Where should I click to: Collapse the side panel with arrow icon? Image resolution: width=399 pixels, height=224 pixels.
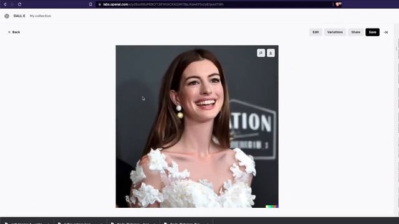click(x=386, y=32)
